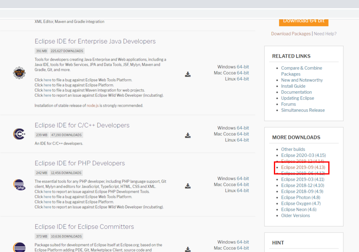Open the Download Packages link
Screen dimensions: 359x252
pyautogui.click(x=291, y=34)
